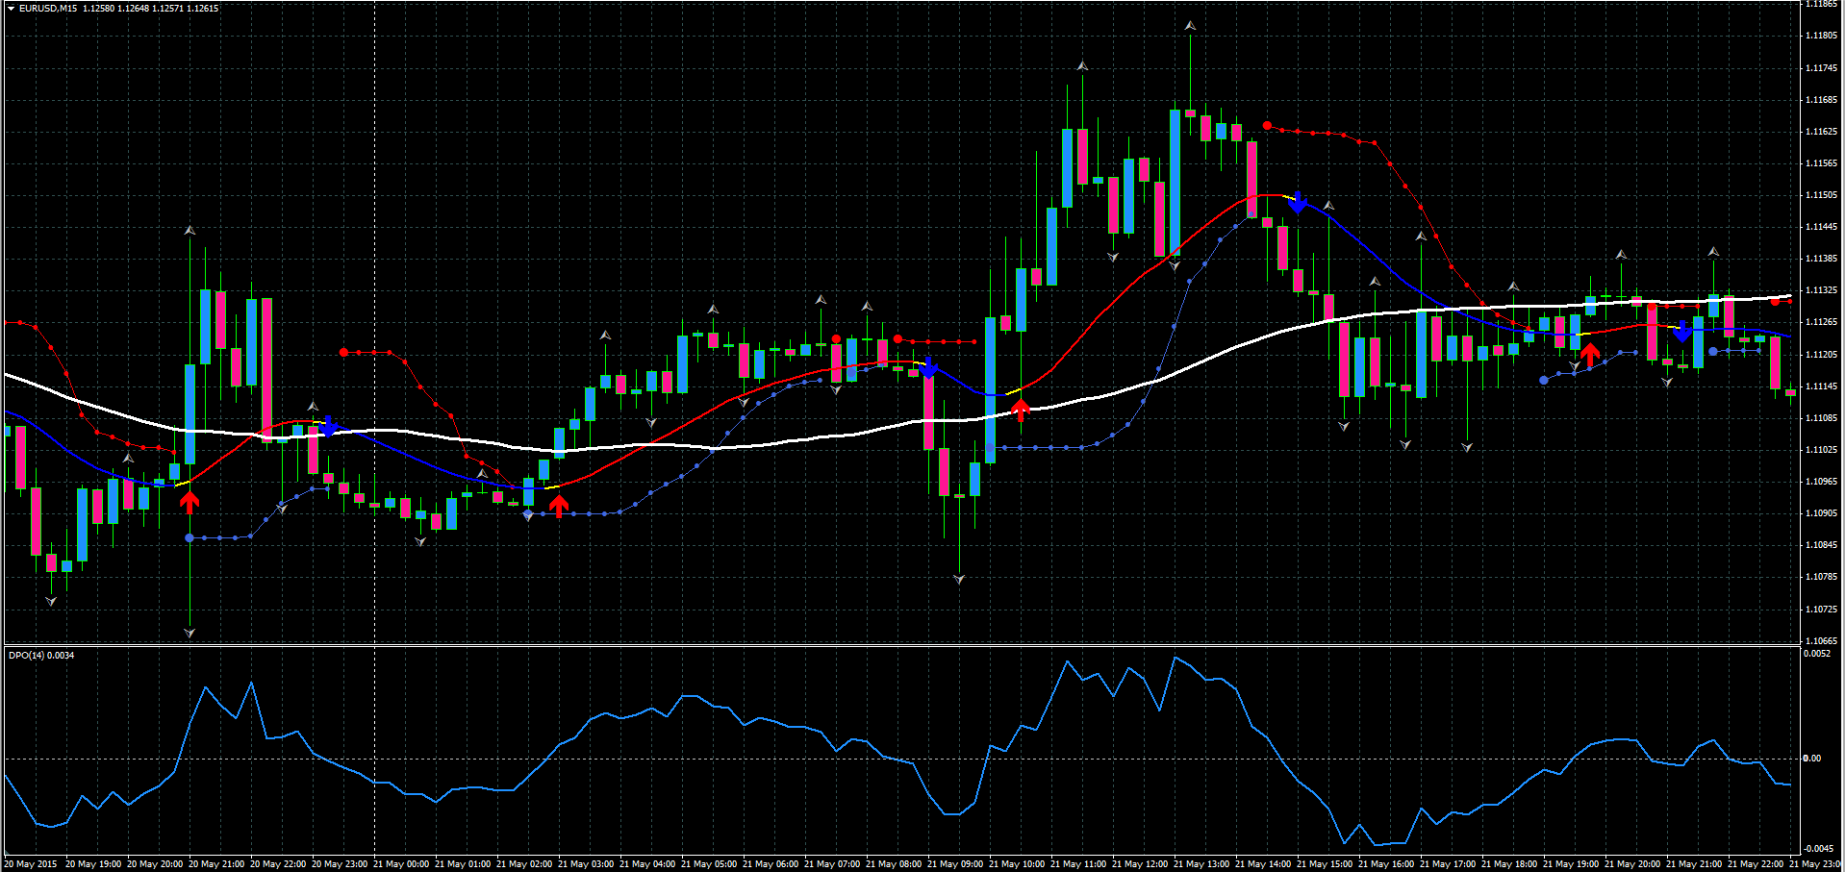Click the 20 May 19:00 time label

click(93, 864)
